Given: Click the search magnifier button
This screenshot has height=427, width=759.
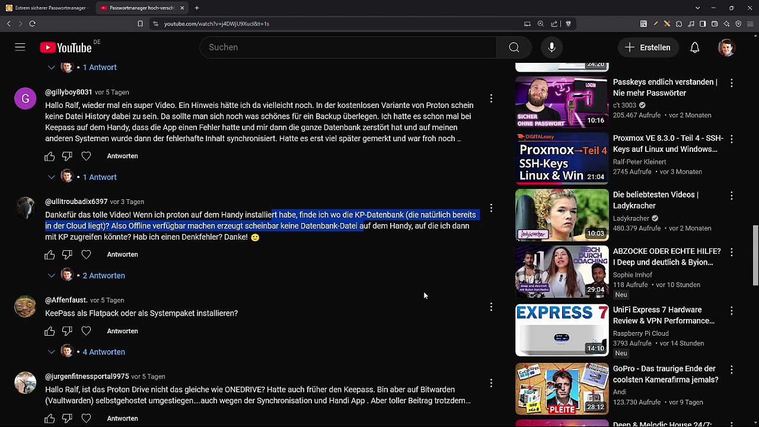Looking at the screenshot, I should pos(514,47).
